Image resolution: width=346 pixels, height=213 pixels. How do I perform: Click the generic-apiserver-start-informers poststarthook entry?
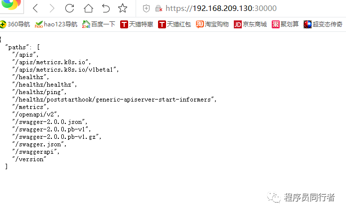tap(113, 100)
